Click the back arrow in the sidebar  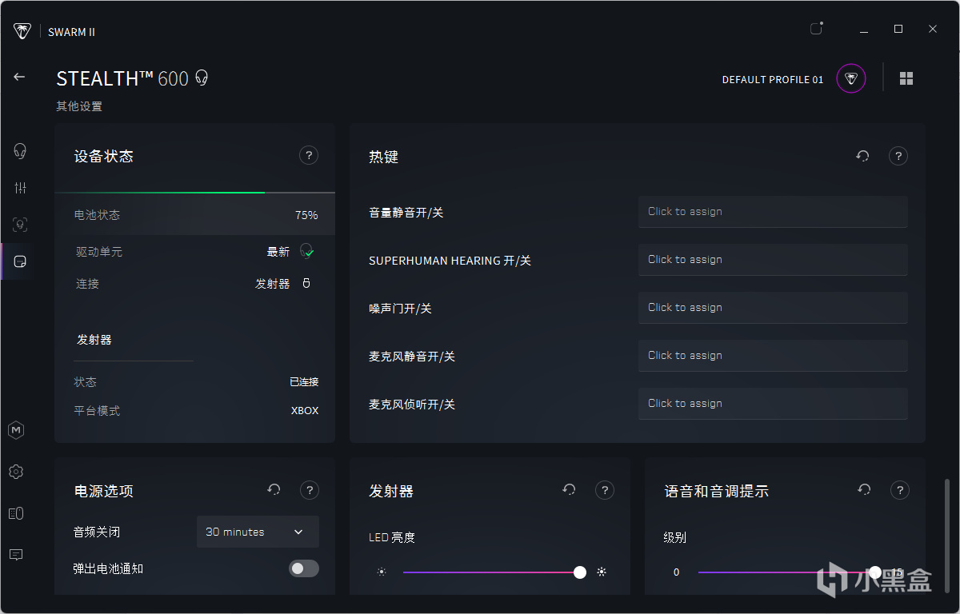tap(19, 77)
